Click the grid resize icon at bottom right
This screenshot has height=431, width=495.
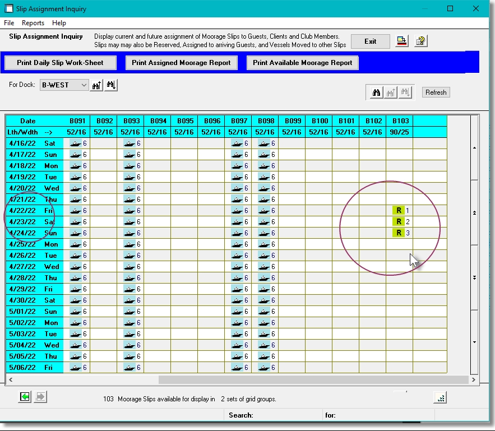441,397
